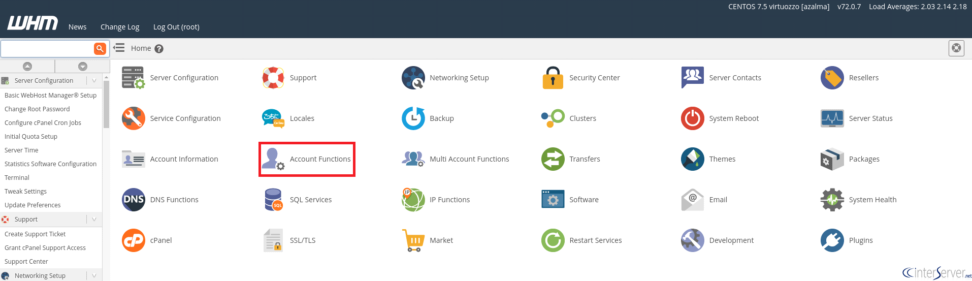
Task: Open the Themes icon
Action: tap(692, 159)
